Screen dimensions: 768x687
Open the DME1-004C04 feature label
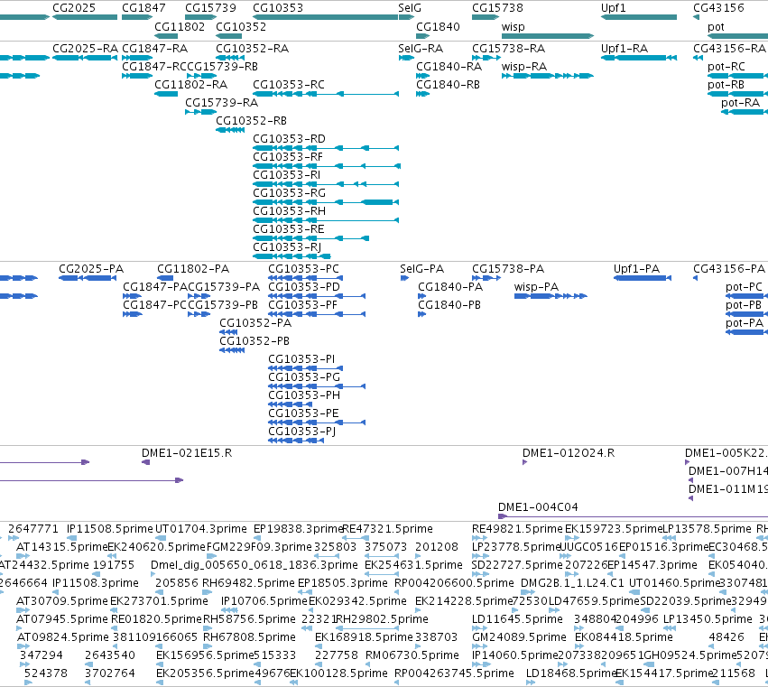pyautogui.click(x=538, y=507)
